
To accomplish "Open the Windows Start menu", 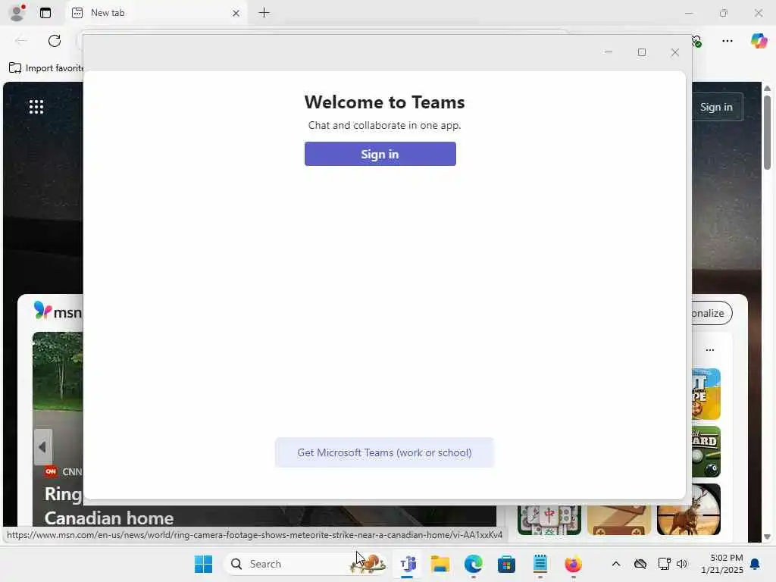I will pyautogui.click(x=203, y=564).
